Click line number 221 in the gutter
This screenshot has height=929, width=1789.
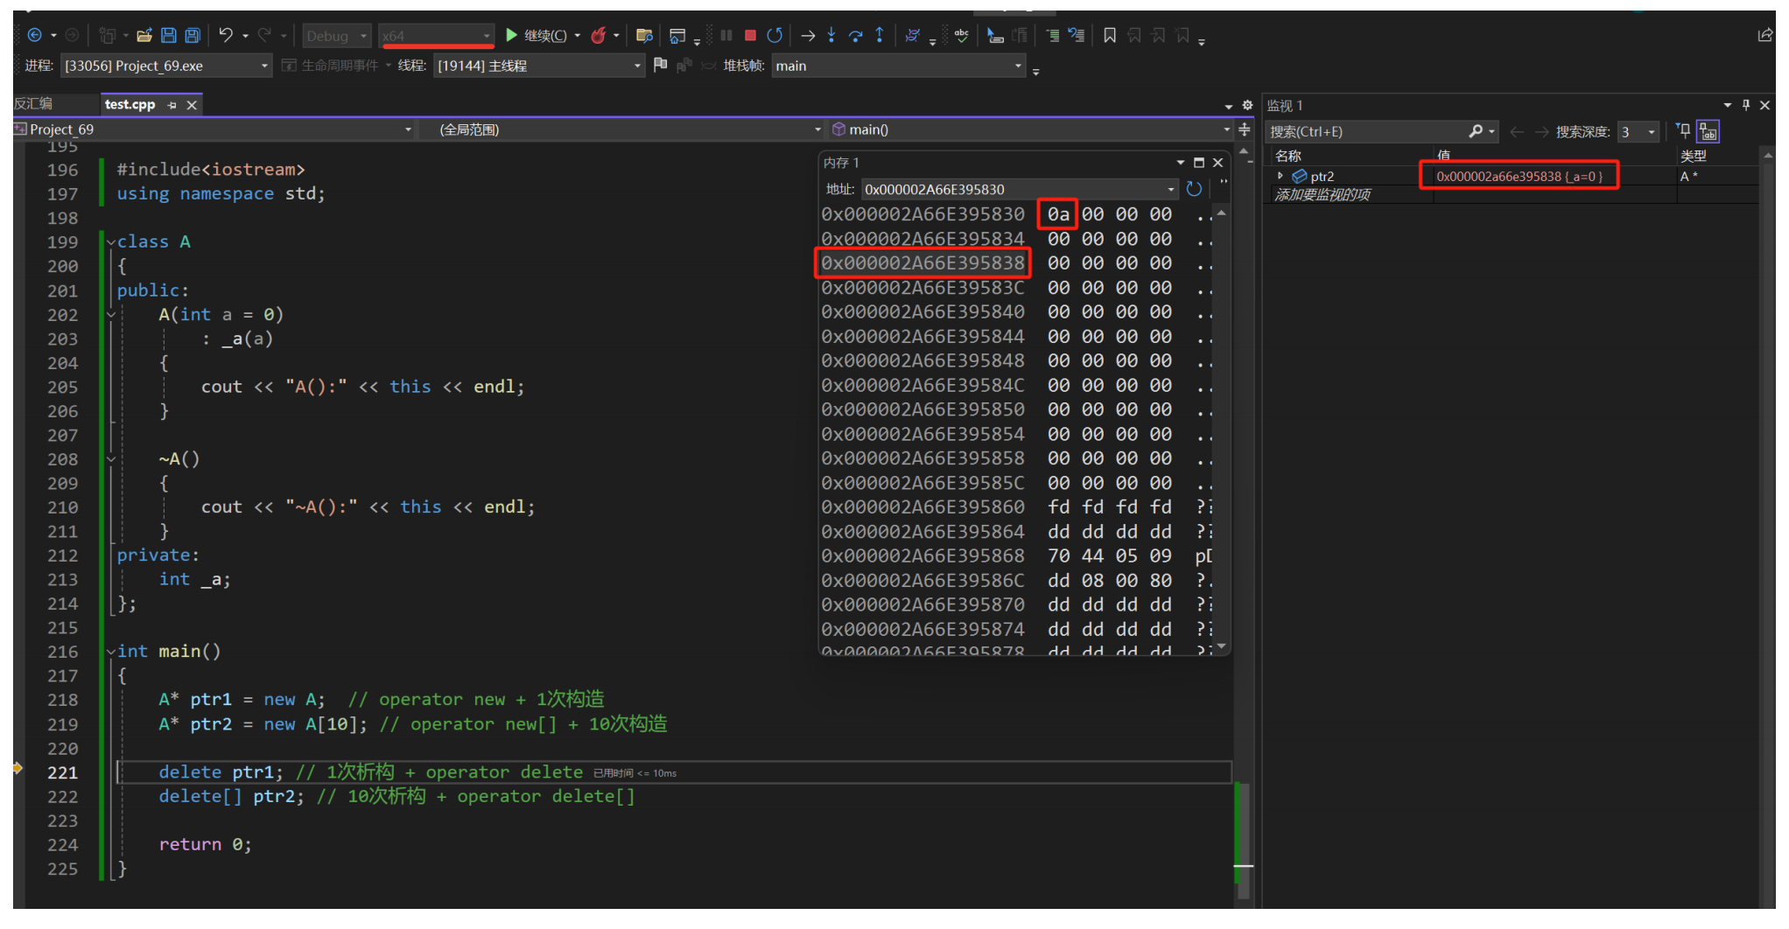click(62, 772)
